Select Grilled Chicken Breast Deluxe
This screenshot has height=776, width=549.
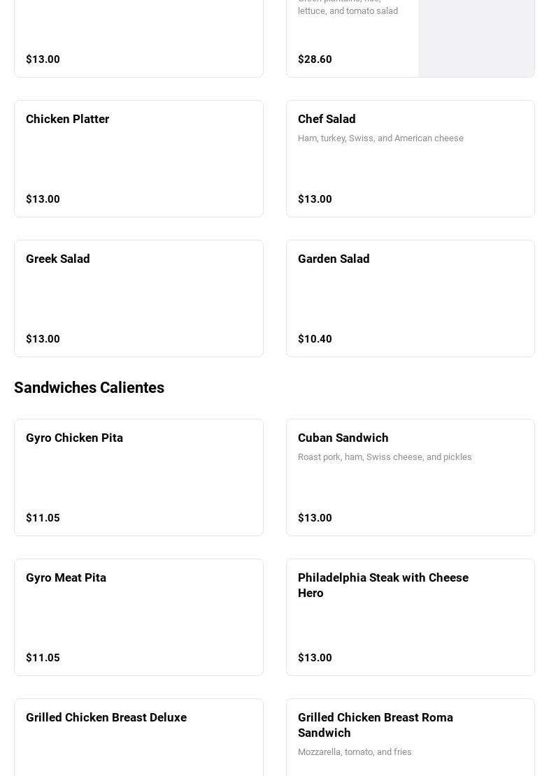point(138,738)
